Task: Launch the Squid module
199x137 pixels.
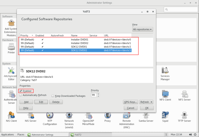Action: [x=165, y=115]
